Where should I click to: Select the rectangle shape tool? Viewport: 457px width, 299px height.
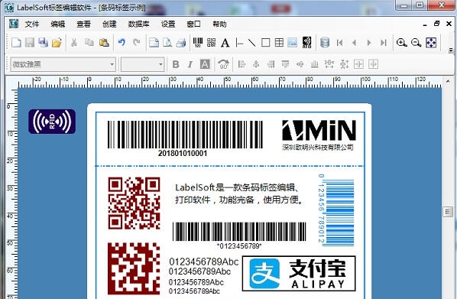pyautogui.click(x=265, y=43)
